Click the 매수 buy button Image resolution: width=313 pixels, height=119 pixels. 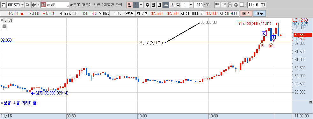(246, 14)
